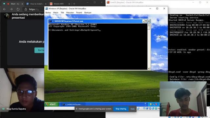Viewport: 210px width, 118px height.
Task: Click the browser address bar URL
Action: [34, 9]
